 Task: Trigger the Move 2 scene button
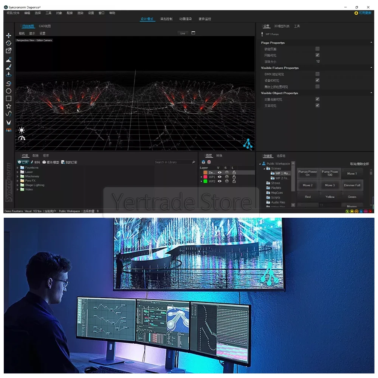point(308,185)
